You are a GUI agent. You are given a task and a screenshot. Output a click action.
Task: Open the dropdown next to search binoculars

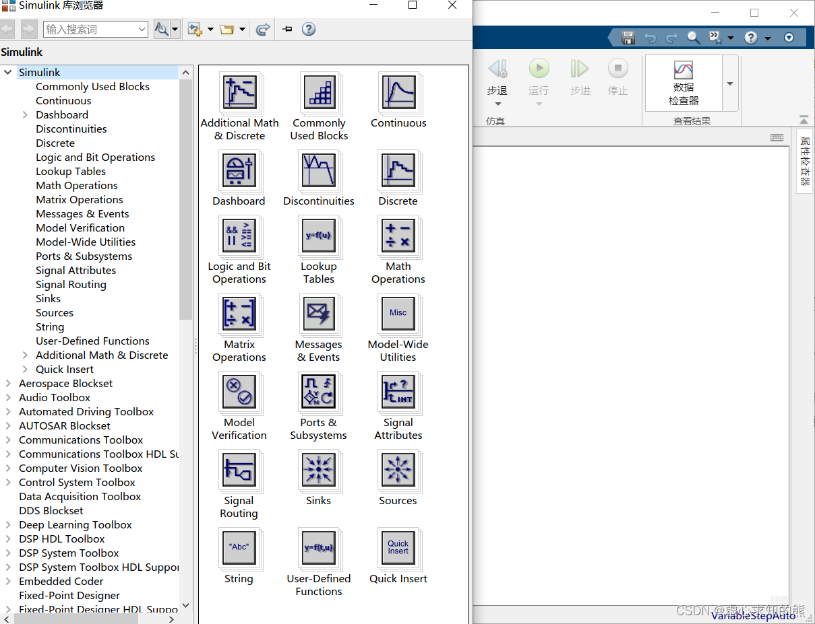point(175,29)
